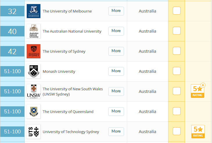Open the University of Melbourne logo
The width and height of the screenshot is (212, 143).
coord(33,11)
